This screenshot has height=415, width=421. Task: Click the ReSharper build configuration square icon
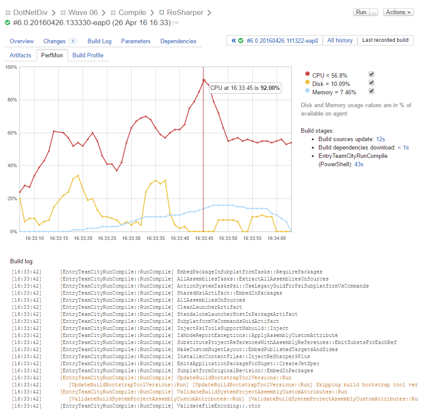162,13
